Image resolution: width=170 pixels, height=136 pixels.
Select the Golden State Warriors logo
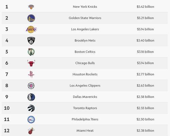click(x=31, y=18)
